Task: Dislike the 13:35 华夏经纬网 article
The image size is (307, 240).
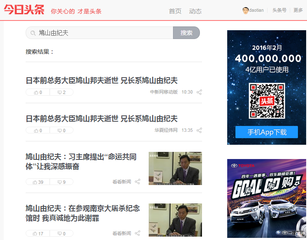Action: pyautogui.click(x=61, y=130)
